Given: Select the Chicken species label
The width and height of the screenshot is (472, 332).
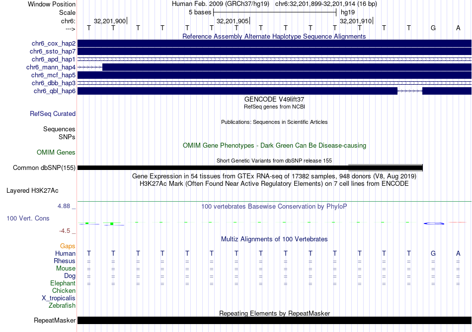Looking at the screenshot, I should pos(64,290).
